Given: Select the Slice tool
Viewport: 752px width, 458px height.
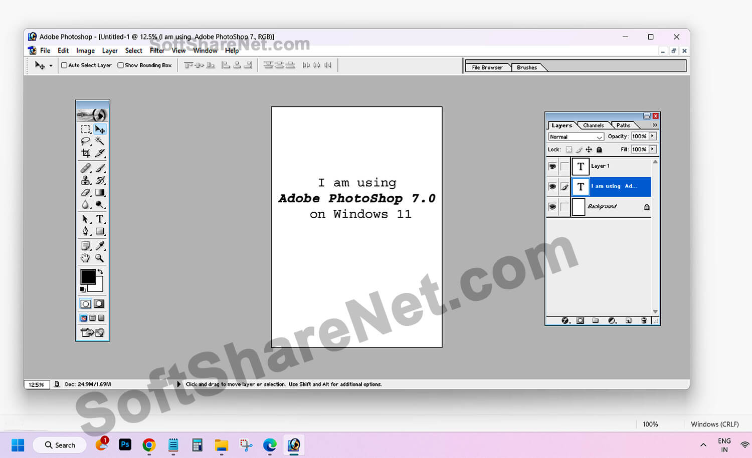Looking at the screenshot, I should pos(100,153).
